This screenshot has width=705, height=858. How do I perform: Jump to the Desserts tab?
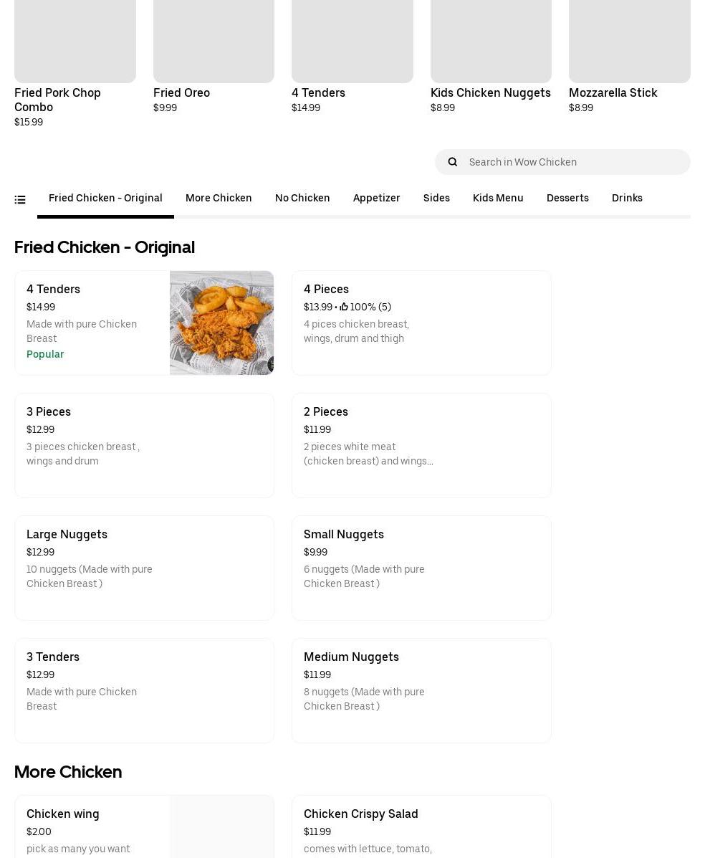click(567, 198)
